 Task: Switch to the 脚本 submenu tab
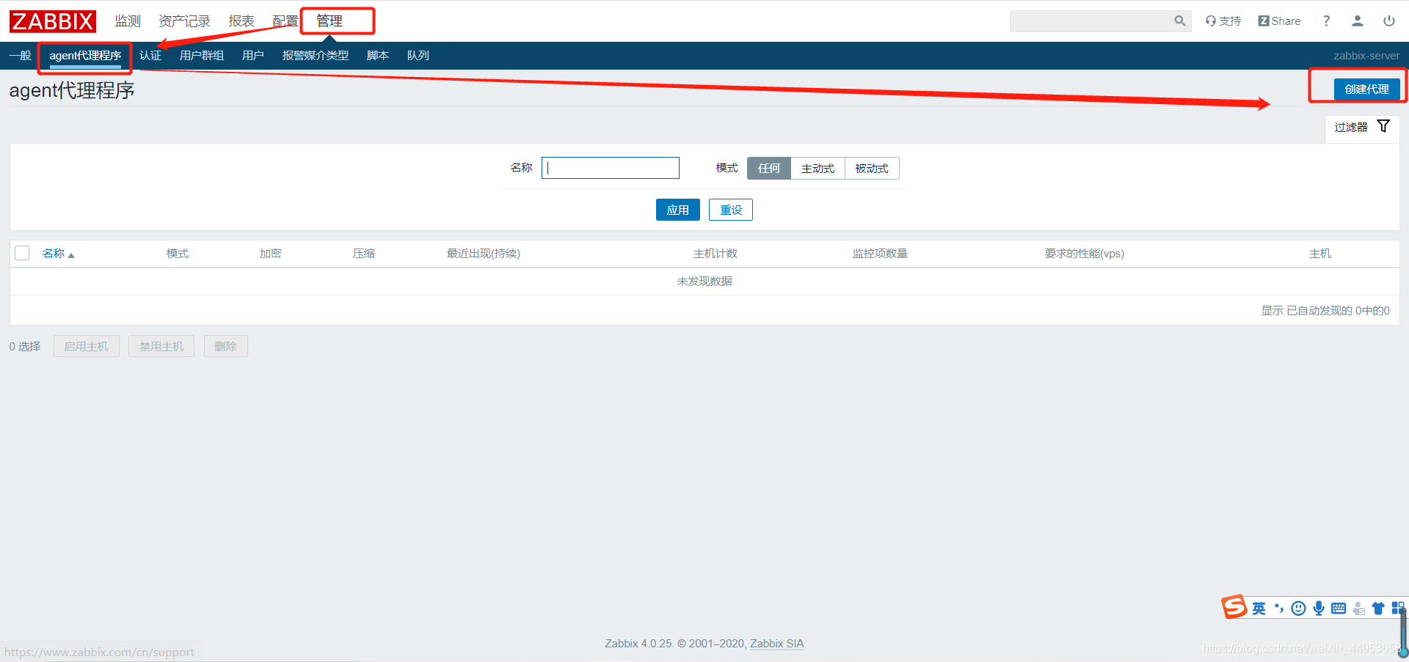[378, 56]
